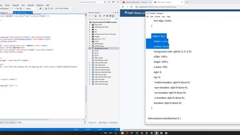This screenshot has height=135, width=240.
Task: Pin the Solution Explorer panel
Action: [115, 12]
